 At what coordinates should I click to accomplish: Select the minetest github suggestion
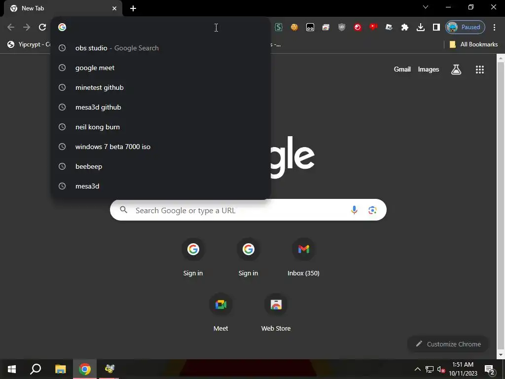161,87
